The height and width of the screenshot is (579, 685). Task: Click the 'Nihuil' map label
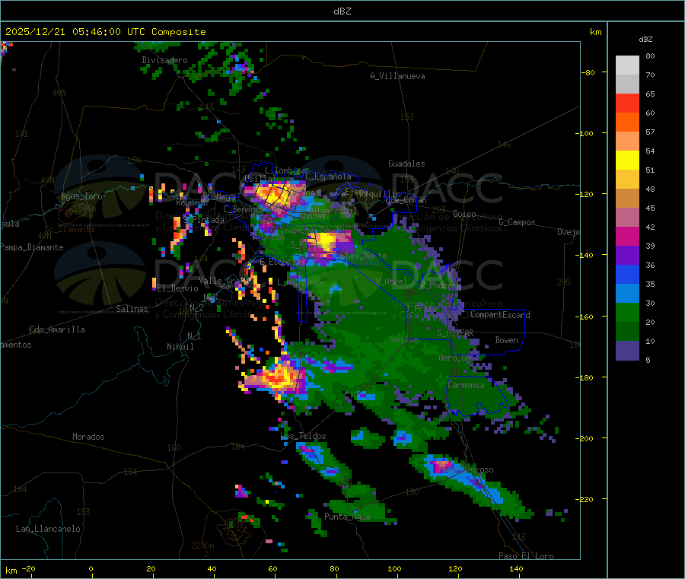click(180, 347)
